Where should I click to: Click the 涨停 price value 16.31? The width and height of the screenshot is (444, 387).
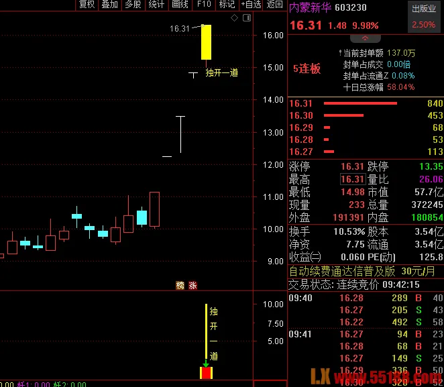[x=352, y=166]
